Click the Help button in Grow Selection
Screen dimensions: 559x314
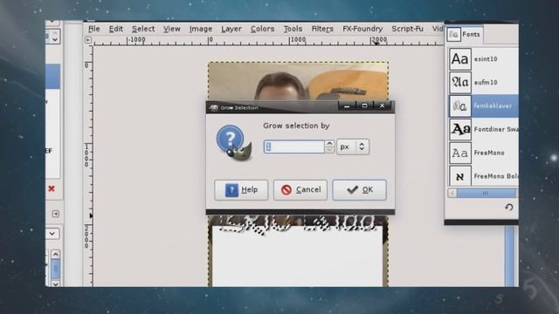pos(241,190)
